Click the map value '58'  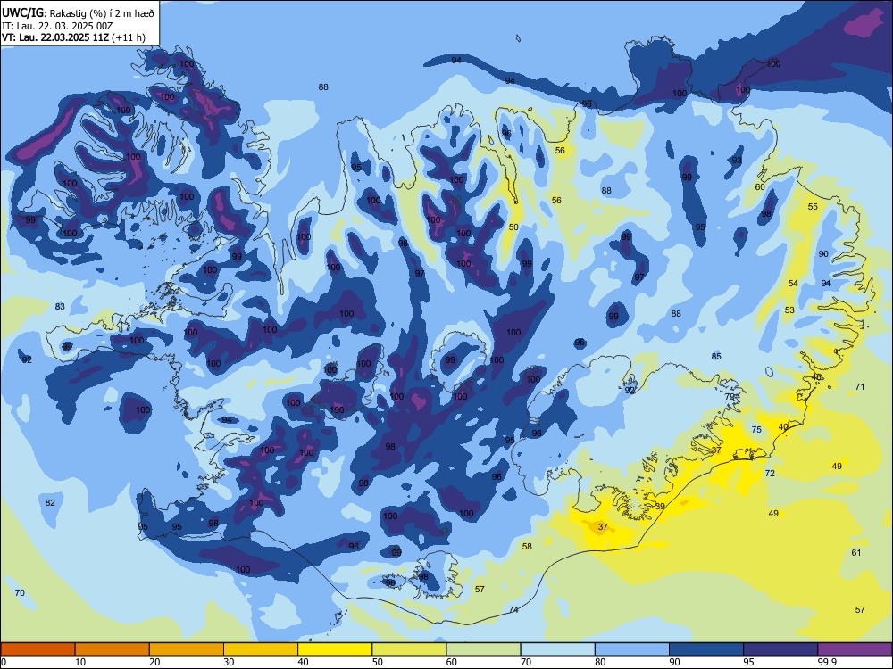[x=527, y=546]
